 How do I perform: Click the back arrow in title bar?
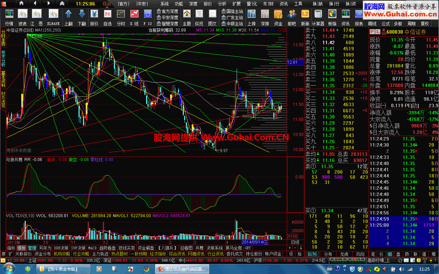(x=35, y=3)
